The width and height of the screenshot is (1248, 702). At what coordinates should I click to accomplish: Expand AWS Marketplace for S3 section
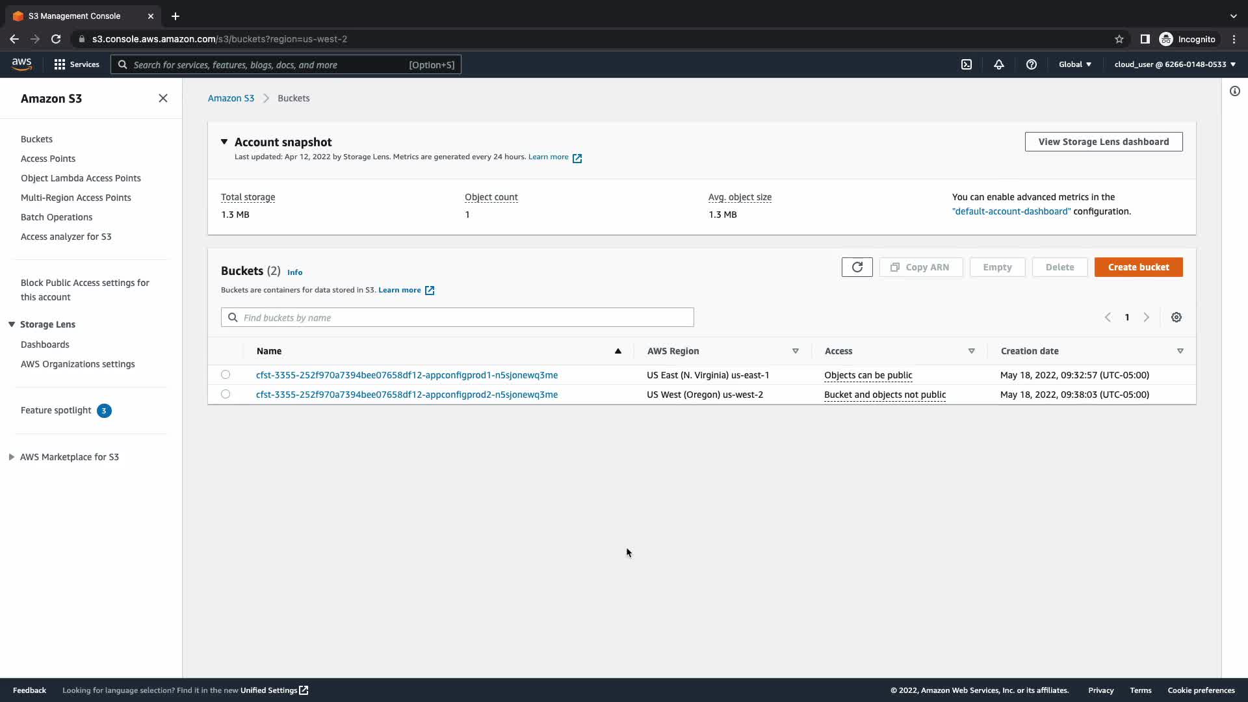click(12, 457)
